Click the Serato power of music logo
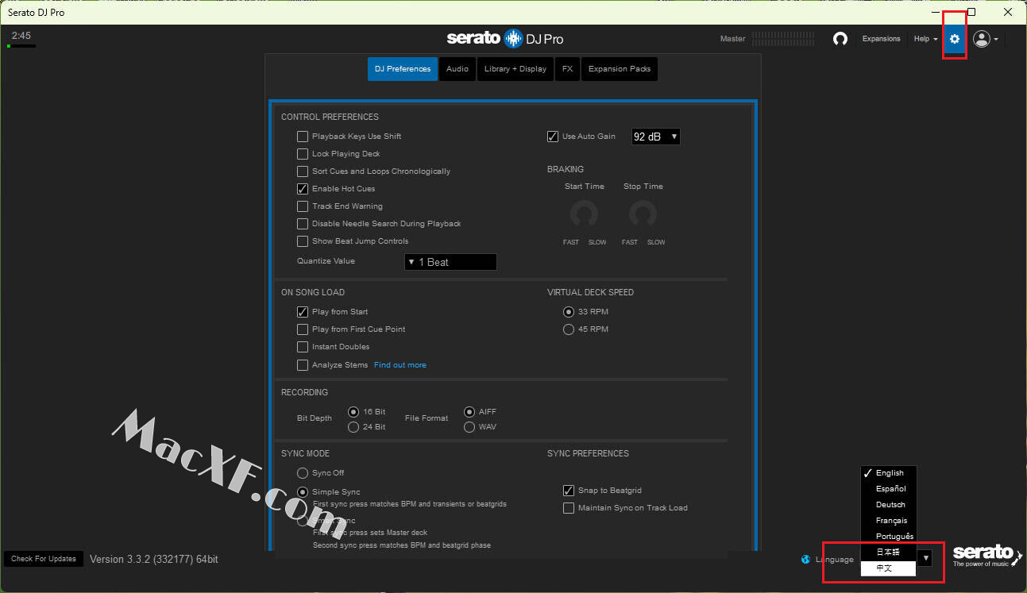 click(x=987, y=556)
